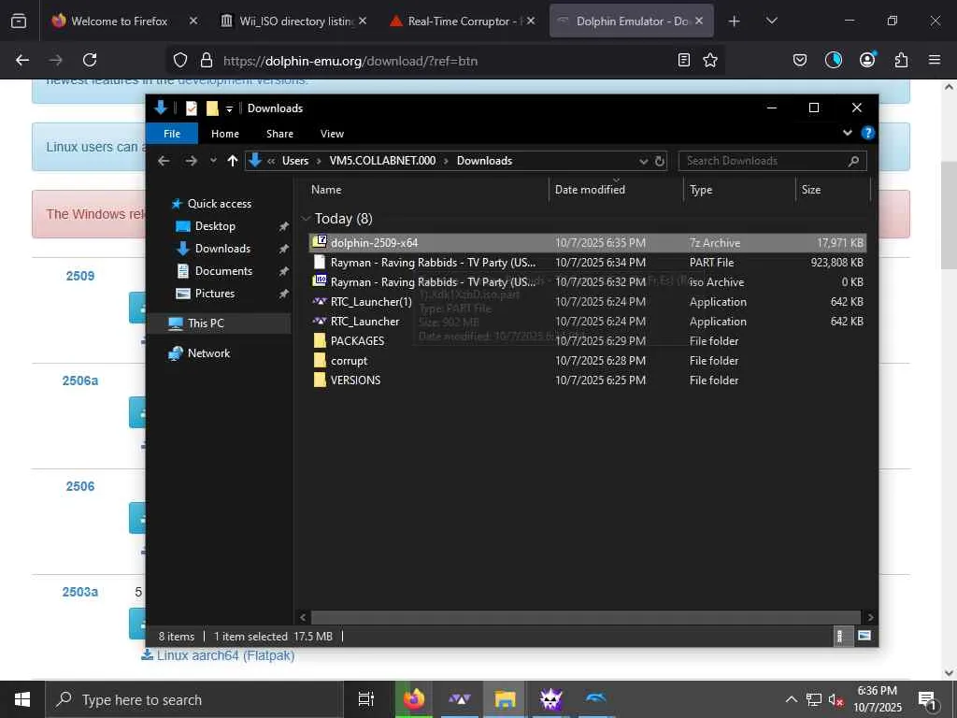Switch to Wii_ISO directory listing tab

click(293, 21)
